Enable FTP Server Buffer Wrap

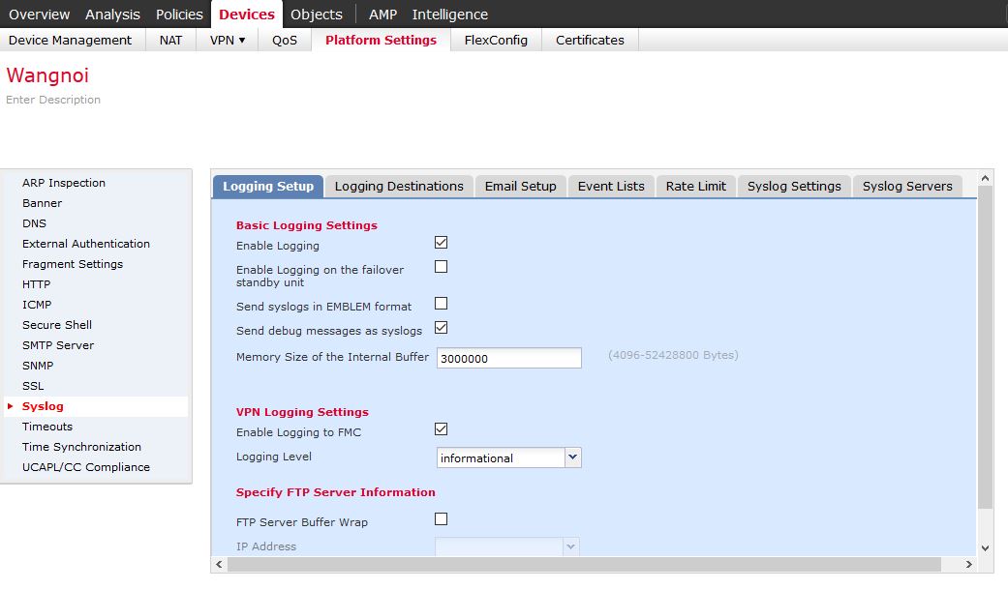441,519
